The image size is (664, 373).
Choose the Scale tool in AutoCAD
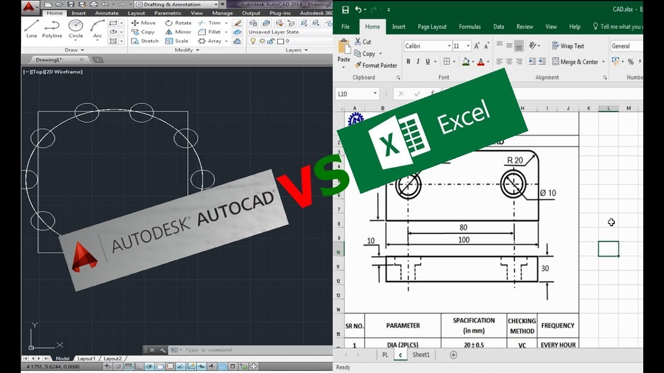[177, 41]
